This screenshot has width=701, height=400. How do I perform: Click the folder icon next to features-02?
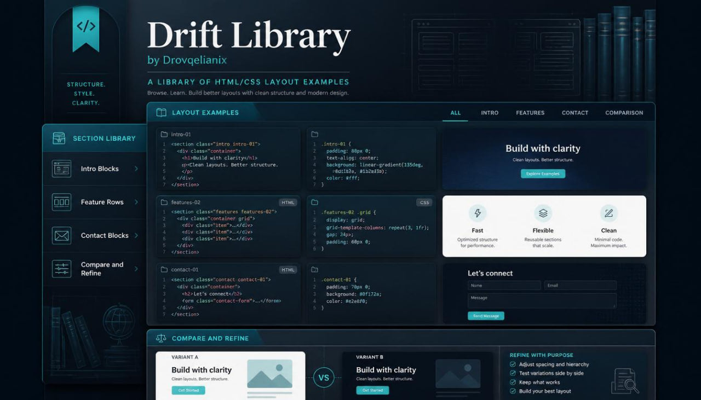pos(164,202)
